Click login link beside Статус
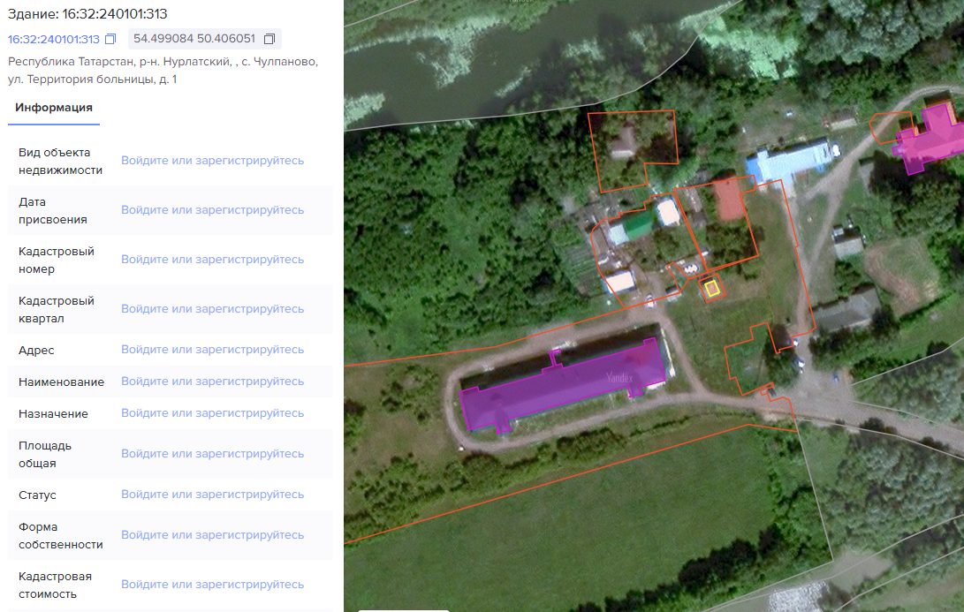This screenshot has width=964, height=612. [x=212, y=495]
